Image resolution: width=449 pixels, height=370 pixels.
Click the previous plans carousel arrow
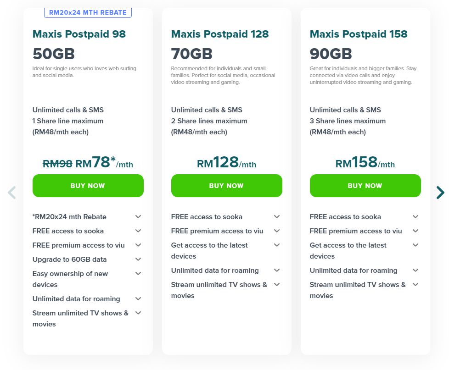(x=12, y=193)
